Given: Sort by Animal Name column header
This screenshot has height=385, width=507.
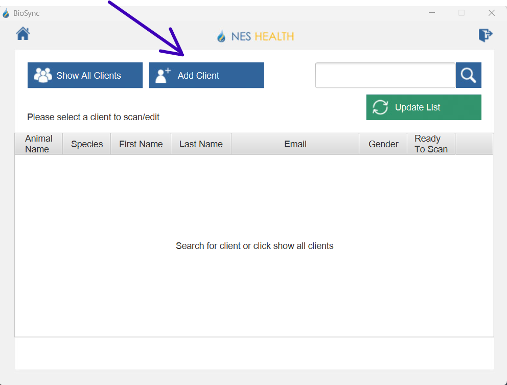Looking at the screenshot, I should point(39,144).
